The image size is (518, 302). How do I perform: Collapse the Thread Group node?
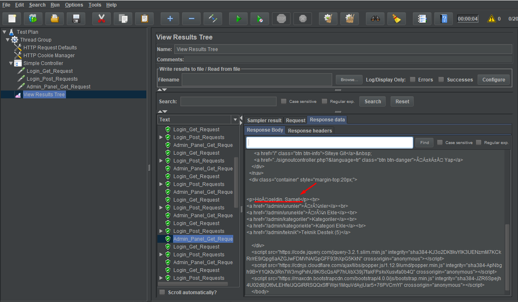[x=7, y=39]
